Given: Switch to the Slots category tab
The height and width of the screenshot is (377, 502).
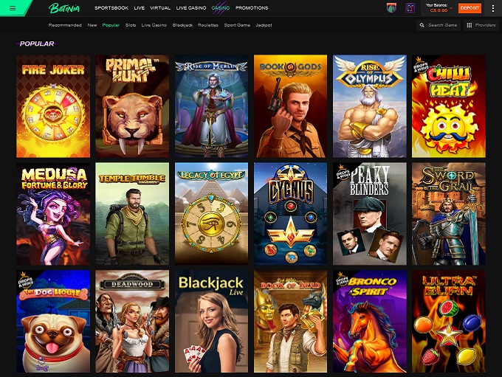Looking at the screenshot, I should click(131, 25).
